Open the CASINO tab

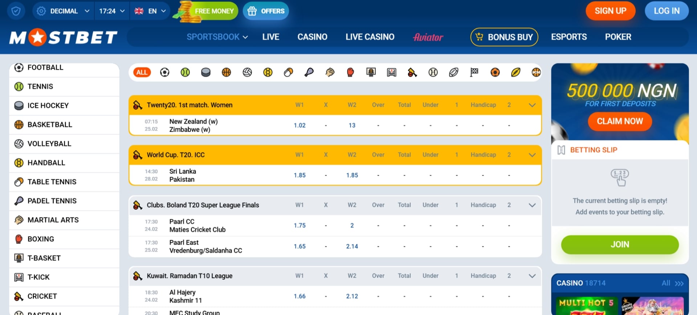(312, 37)
